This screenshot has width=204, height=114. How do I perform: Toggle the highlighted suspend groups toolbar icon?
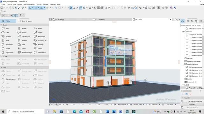tap(81, 8)
